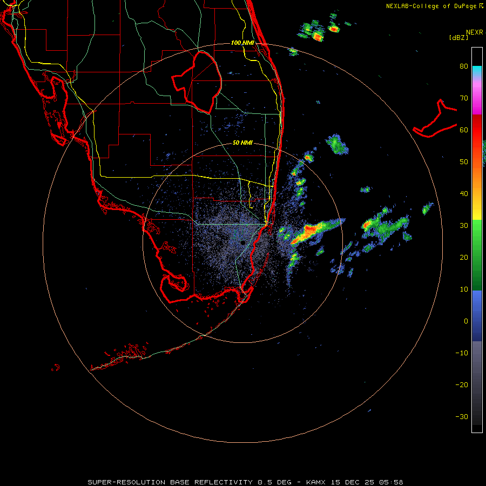The width and height of the screenshot is (486, 486).
Task: Click the -30 value on dBZ scale
Action: click(x=462, y=417)
